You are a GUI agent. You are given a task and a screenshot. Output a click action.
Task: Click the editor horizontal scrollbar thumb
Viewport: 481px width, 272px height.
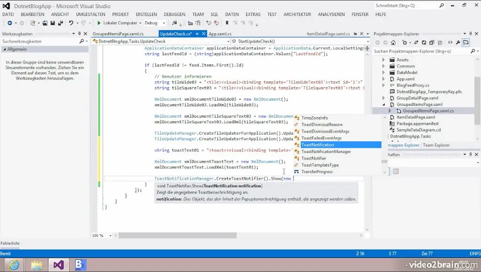coord(177,235)
